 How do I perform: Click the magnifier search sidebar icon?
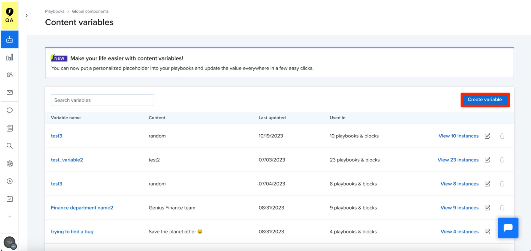click(x=10, y=146)
